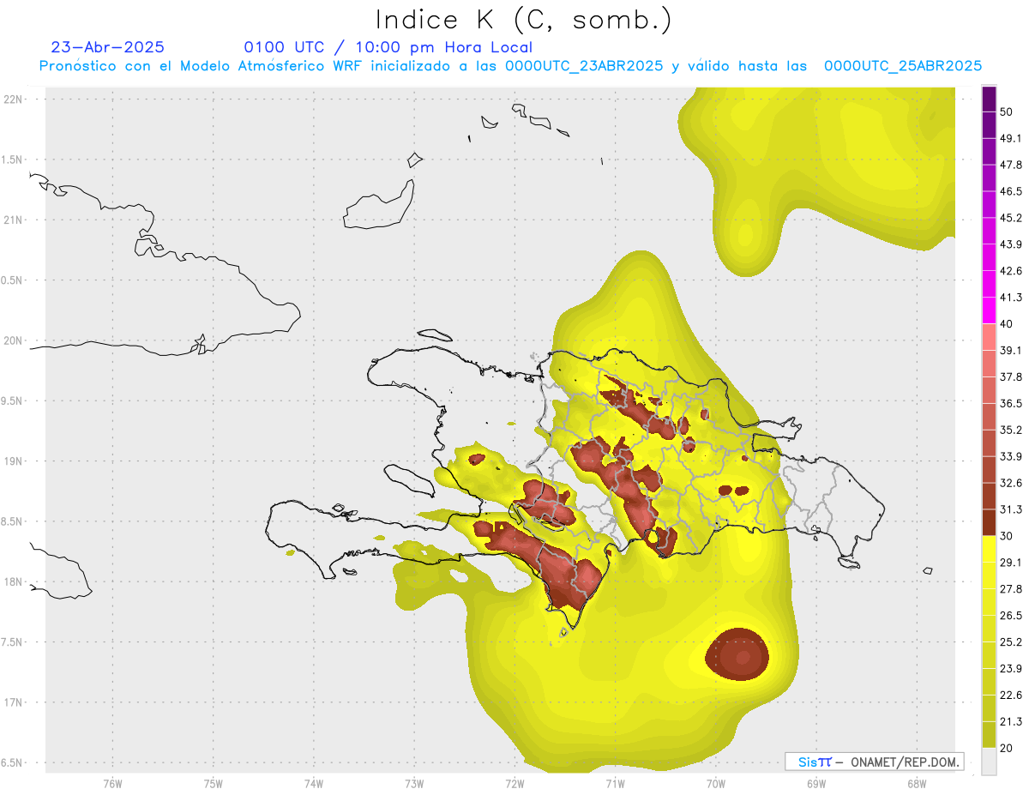Select the magenta swatch between 40 and 41.3
Screen dimensions: 1029x795
point(989,310)
